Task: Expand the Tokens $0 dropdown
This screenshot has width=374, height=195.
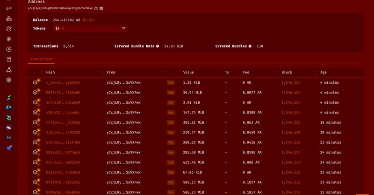Action: point(90,28)
